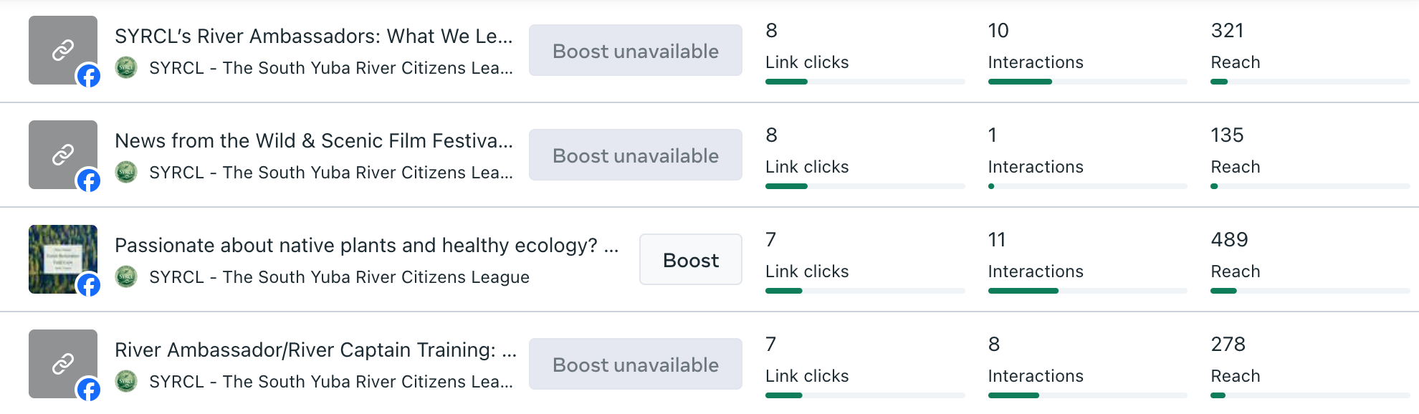Open "SYRCL's River Ambassadors: What We Le..." post

click(x=313, y=37)
